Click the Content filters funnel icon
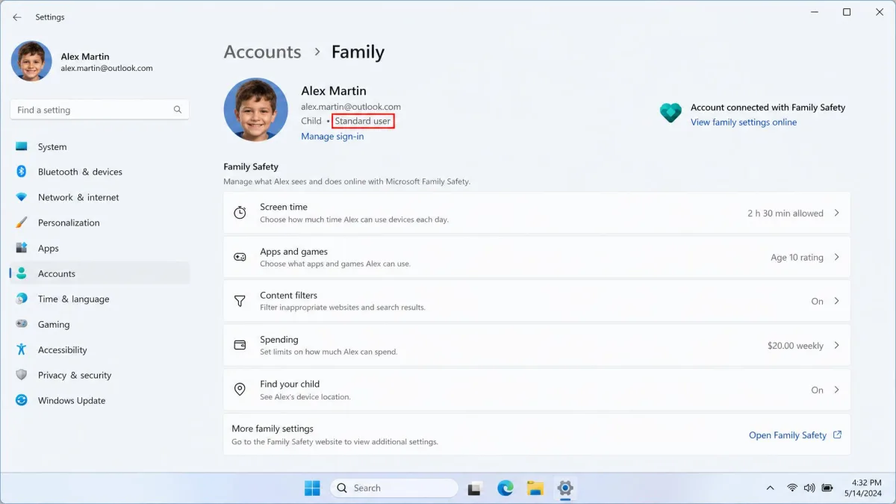 pyautogui.click(x=240, y=301)
